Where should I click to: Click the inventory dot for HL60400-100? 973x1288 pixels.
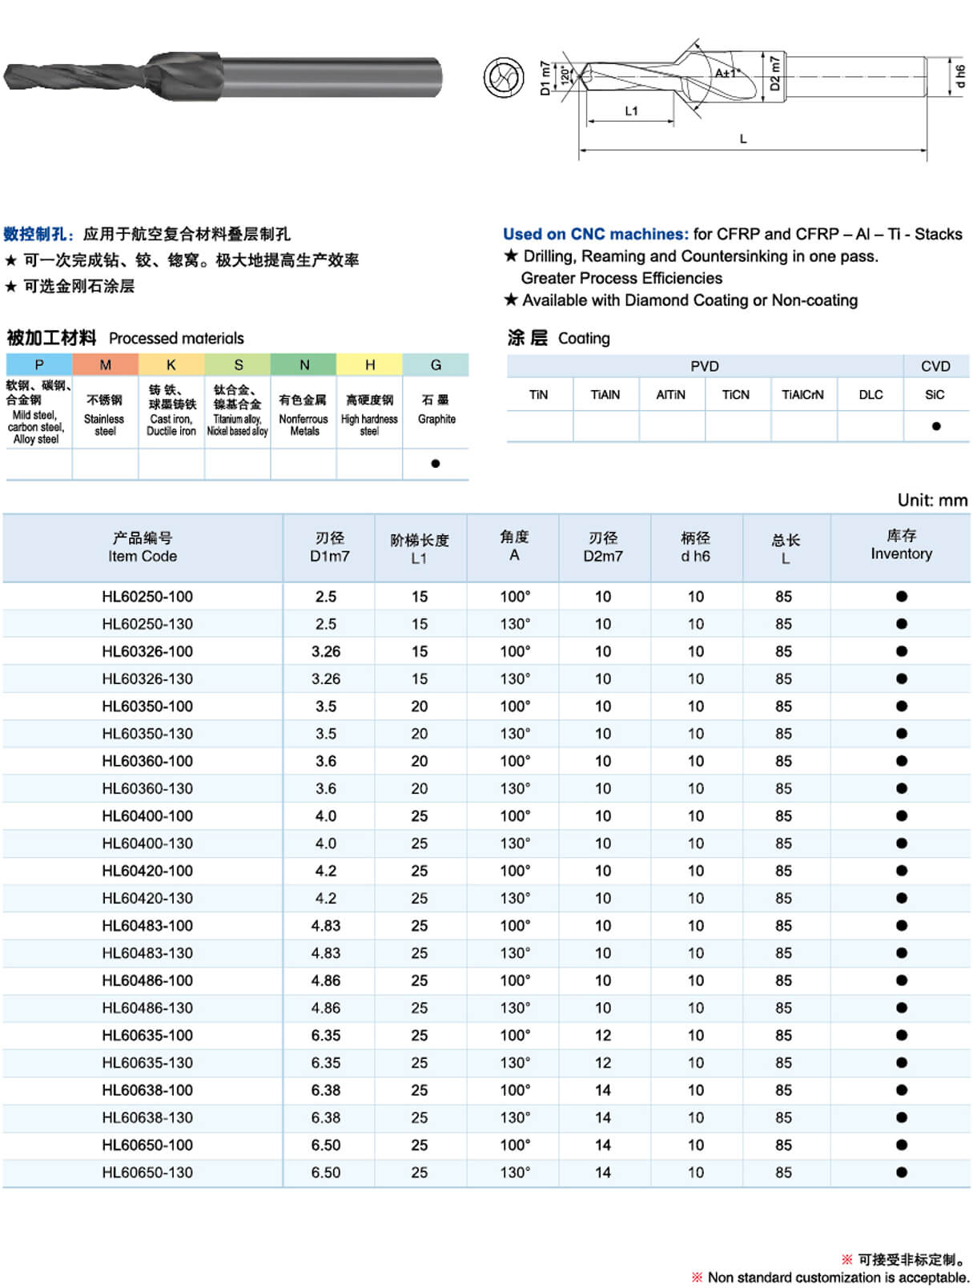point(901,816)
